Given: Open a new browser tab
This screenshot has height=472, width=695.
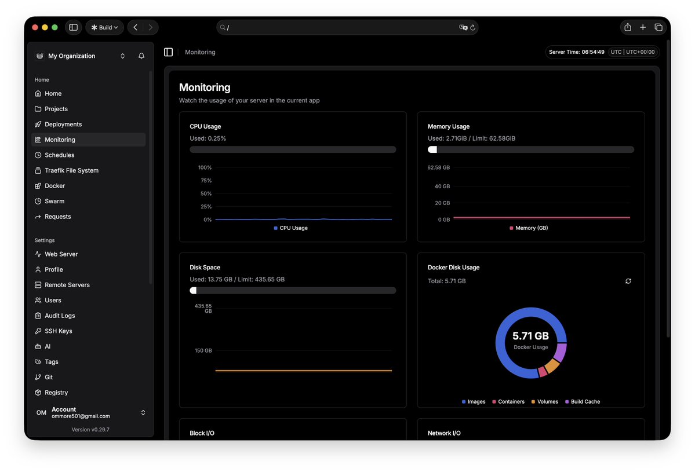Looking at the screenshot, I should click(x=643, y=27).
